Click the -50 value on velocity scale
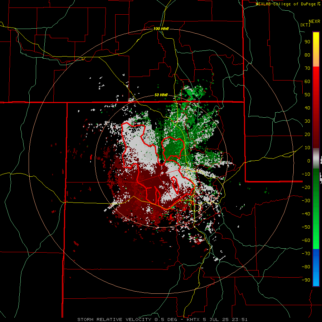The height and width of the screenshot is (322, 322). 306,227
